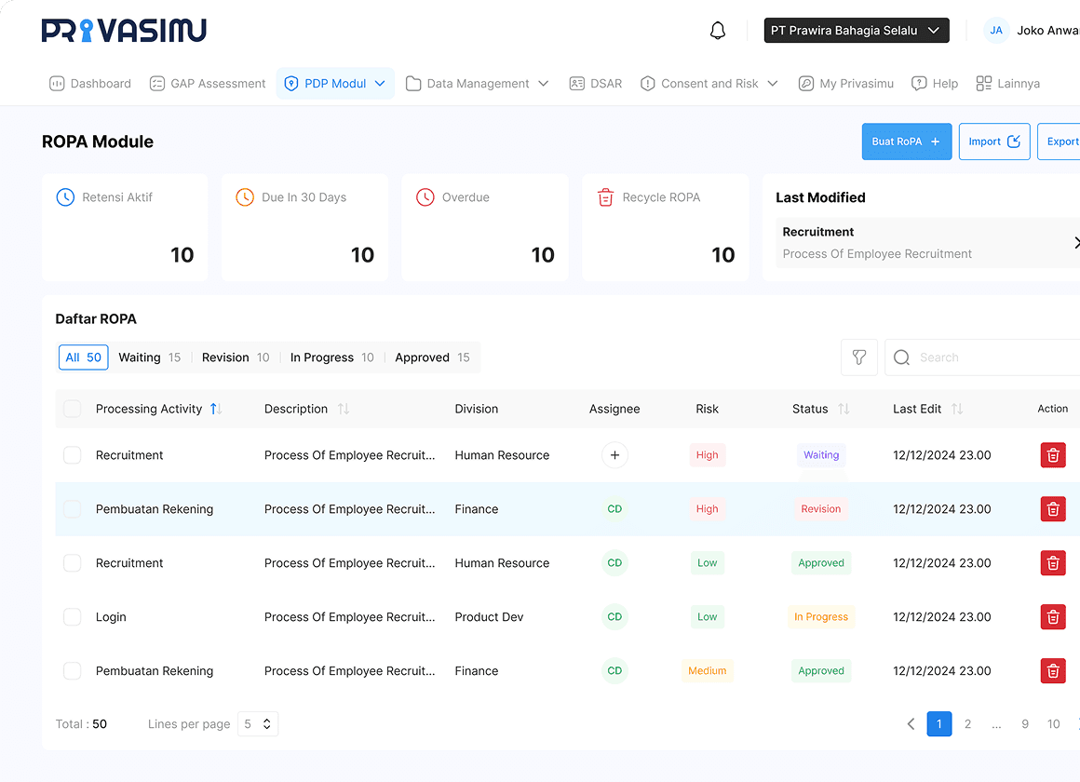Viewport: 1080px width, 782px height.
Task: Click the Retensi Aktif clock icon
Action: tap(64, 196)
